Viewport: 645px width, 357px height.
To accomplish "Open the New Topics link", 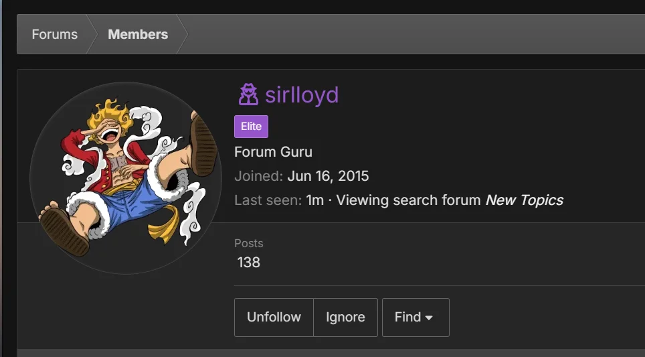I will tap(525, 200).
